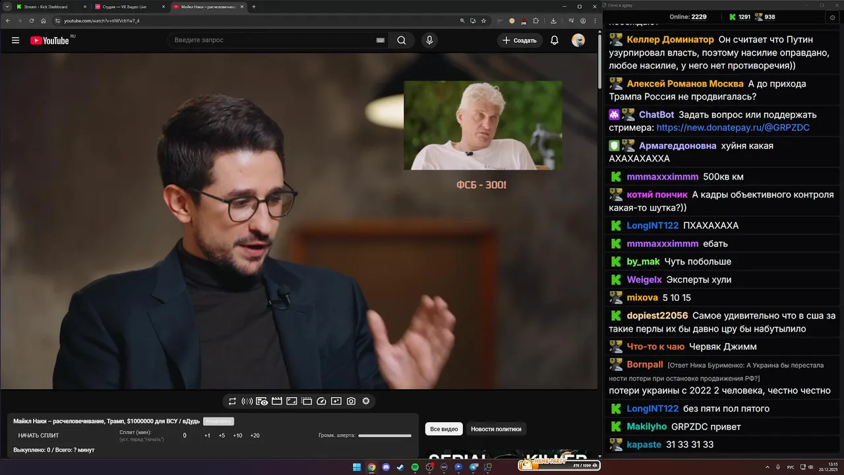Bookmark this page with the star icon

[483, 20]
